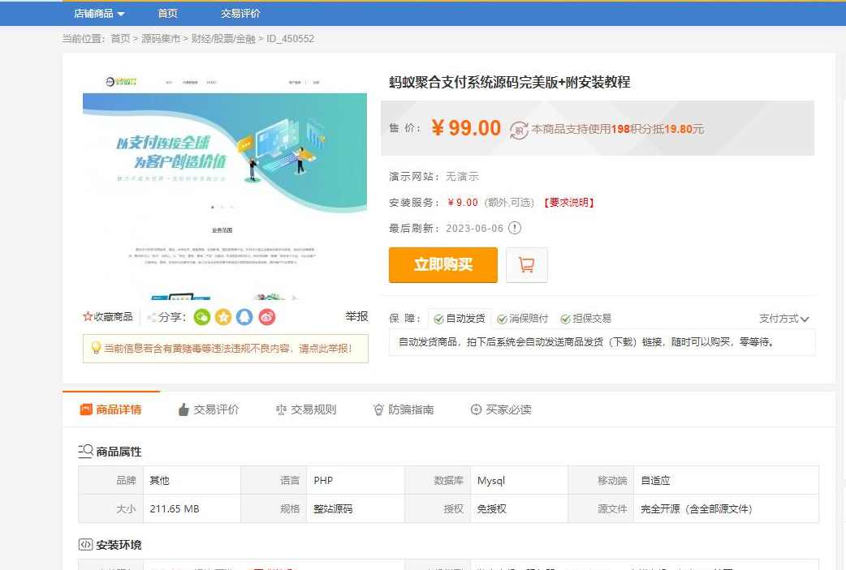
Task: Open the shopping cart icon beside 立即购买
Action: coord(526,265)
